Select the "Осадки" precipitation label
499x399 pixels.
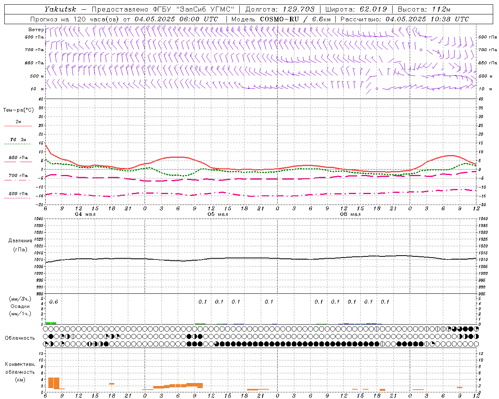[x=20, y=307]
